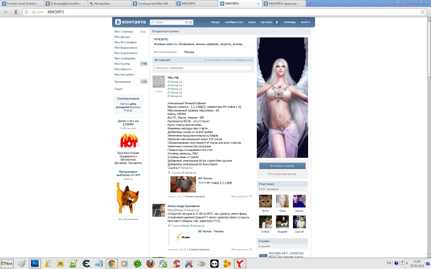431x269 pixels.
Task: Click the people-search icon in search box
Action: (x=191, y=22)
